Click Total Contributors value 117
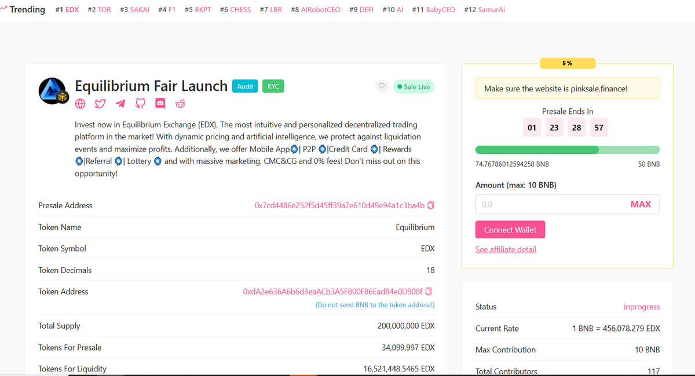 point(653,371)
